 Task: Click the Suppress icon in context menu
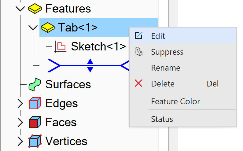tap(138, 52)
